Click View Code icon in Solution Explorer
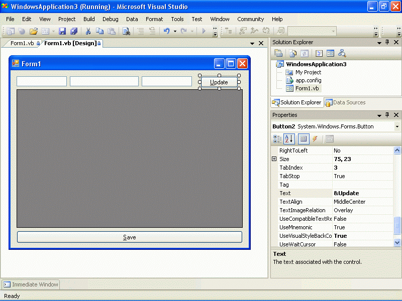The height and width of the screenshot is (301, 402). [x=319, y=53]
